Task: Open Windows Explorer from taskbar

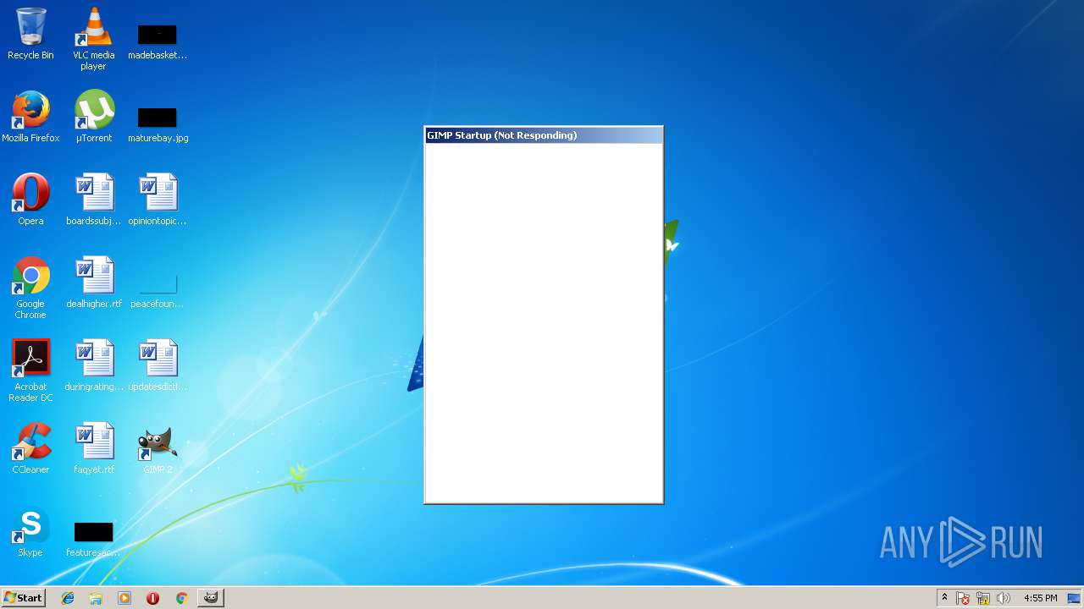Action: tap(96, 598)
